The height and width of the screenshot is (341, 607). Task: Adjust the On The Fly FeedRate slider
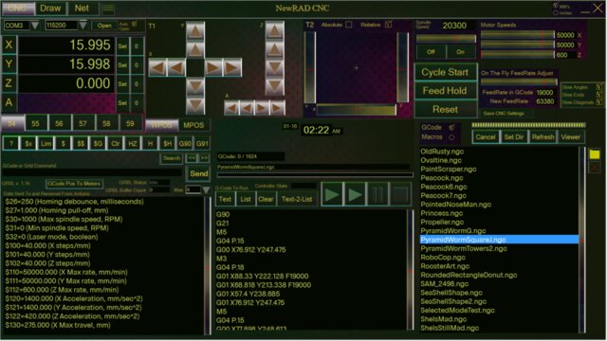pos(519,82)
